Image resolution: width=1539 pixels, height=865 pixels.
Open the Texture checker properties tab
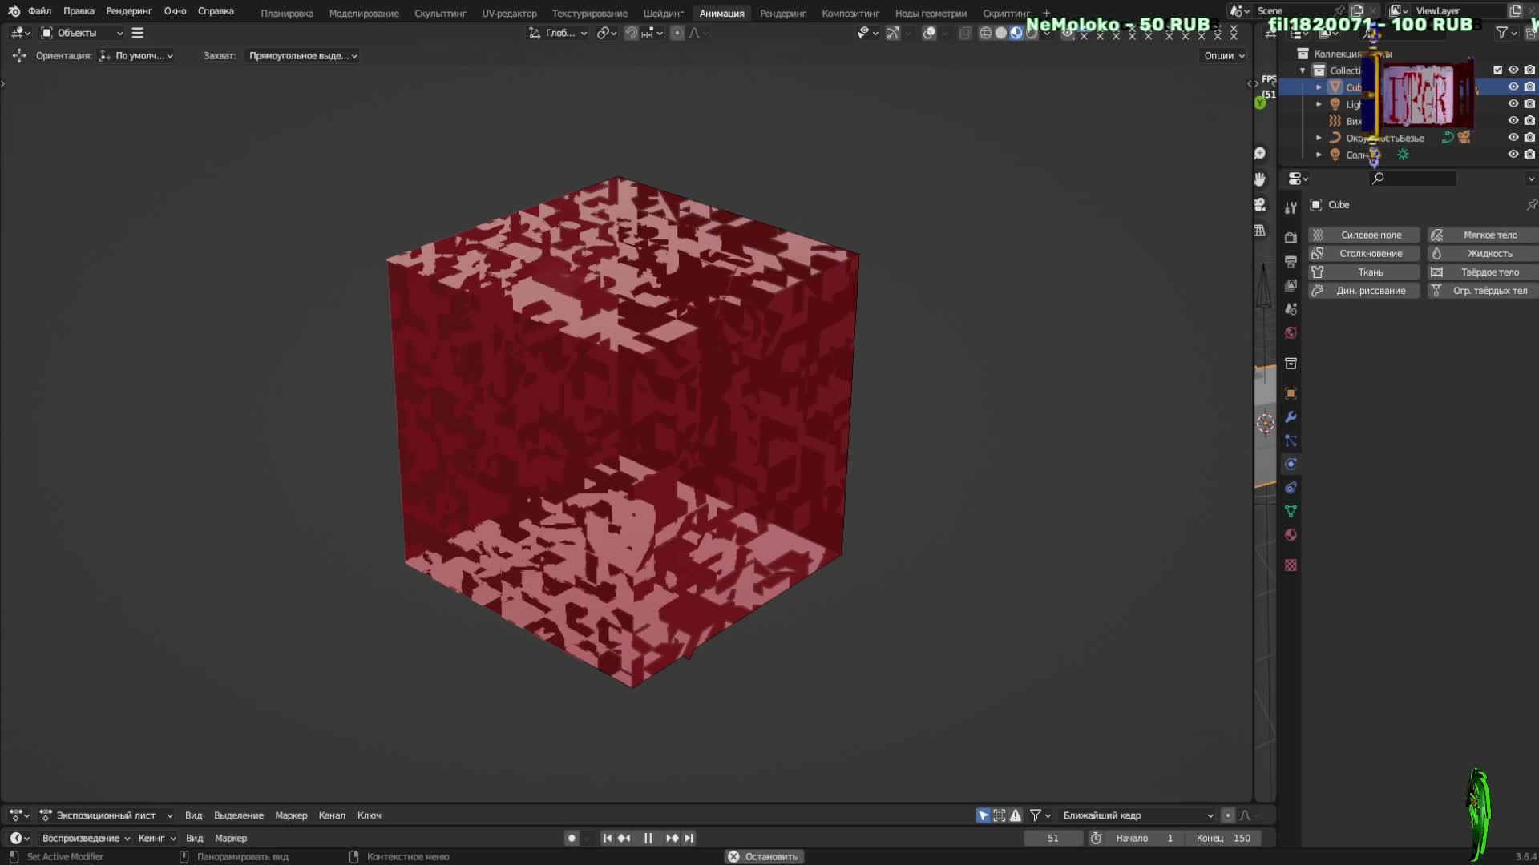(1291, 565)
